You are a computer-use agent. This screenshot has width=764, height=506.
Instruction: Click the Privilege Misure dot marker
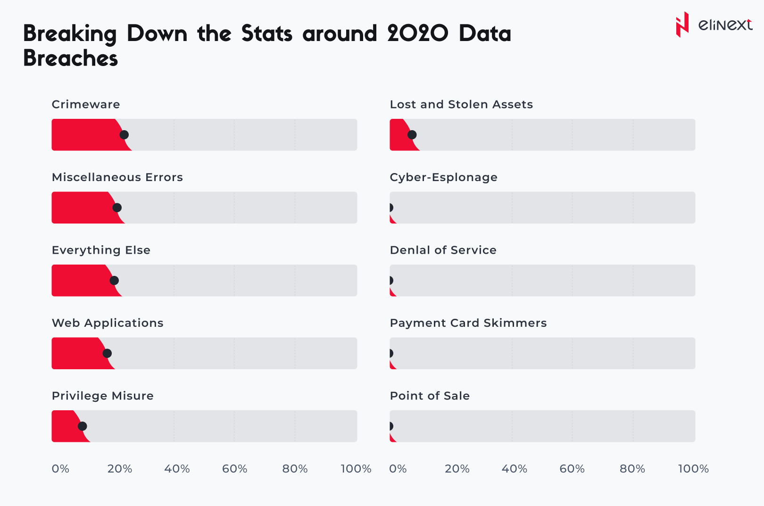tap(82, 426)
